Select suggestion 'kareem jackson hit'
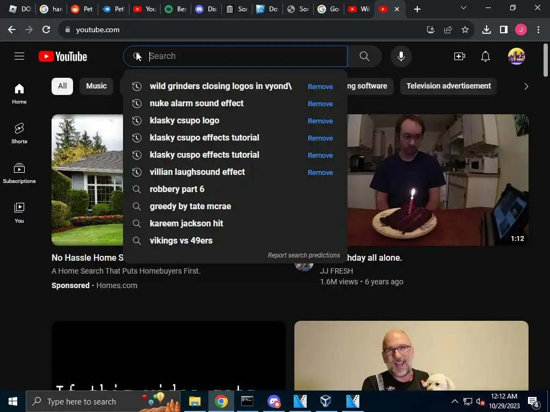This screenshot has width=550, height=412. (x=235, y=224)
